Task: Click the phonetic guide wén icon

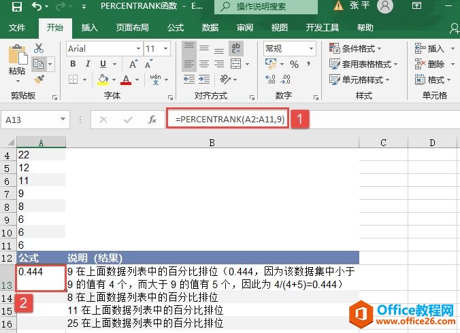Action: tap(155, 79)
